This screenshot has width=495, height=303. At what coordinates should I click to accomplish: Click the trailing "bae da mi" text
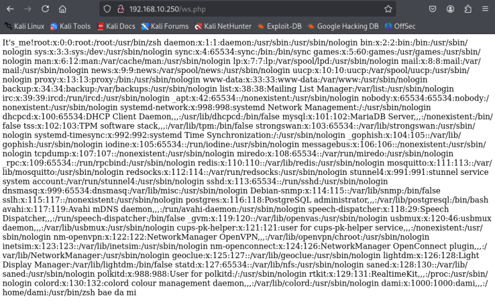coord(117,292)
